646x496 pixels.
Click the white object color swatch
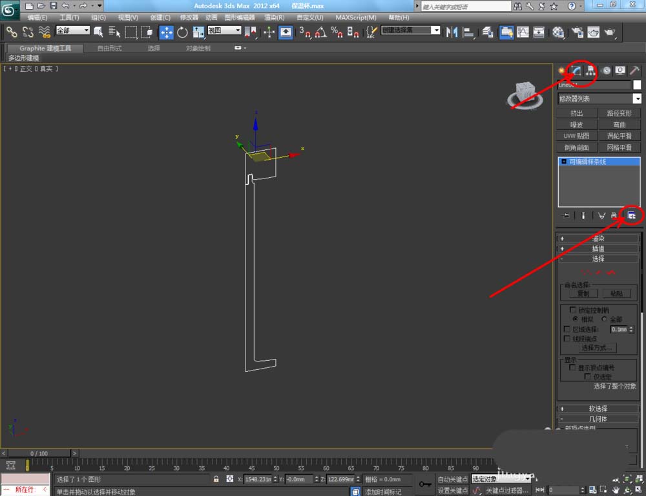tap(637, 85)
